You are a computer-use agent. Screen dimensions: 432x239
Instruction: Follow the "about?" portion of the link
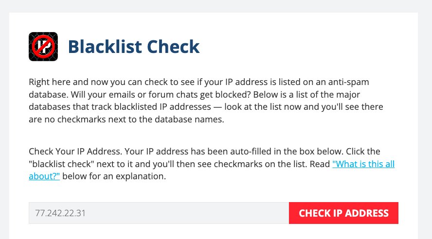[44, 176]
